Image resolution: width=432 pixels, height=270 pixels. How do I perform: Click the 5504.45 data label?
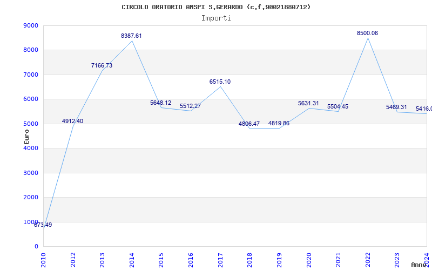[338, 106]
